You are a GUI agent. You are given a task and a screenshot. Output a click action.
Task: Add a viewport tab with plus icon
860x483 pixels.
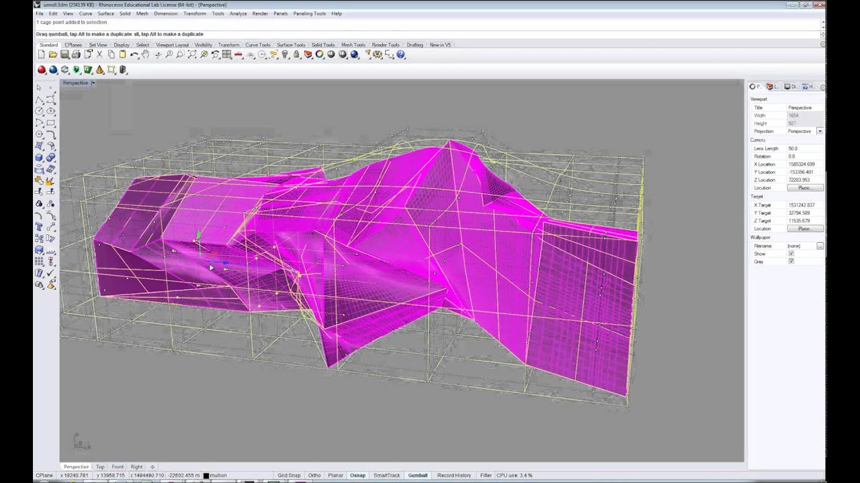pyautogui.click(x=153, y=467)
